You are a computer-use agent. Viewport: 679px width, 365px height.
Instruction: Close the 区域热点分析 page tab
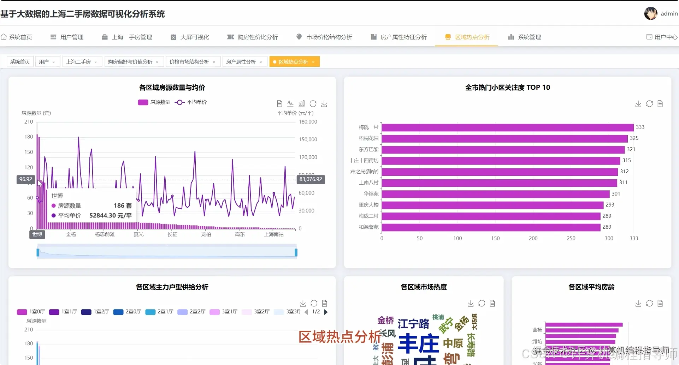[313, 62]
